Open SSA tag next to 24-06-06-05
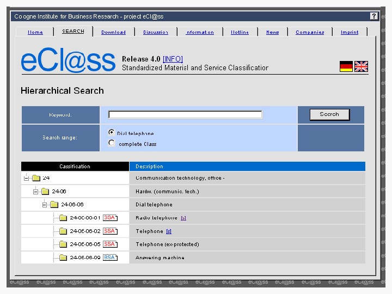 (110, 244)
